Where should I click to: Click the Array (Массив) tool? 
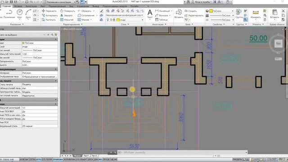83,20
